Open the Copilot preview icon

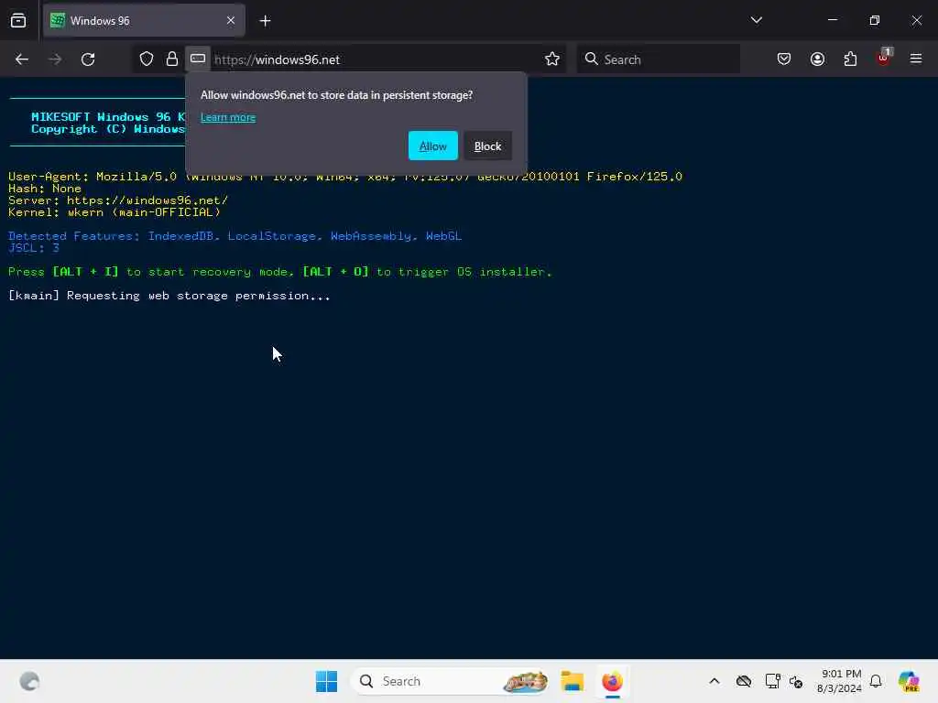click(x=908, y=681)
